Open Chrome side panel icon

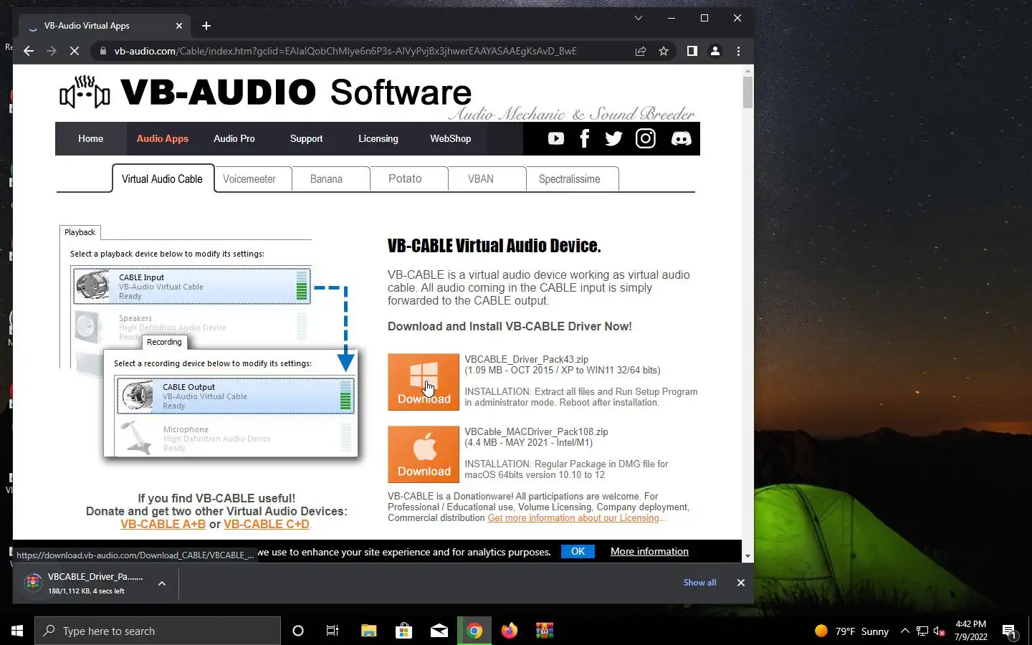click(x=692, y=51)
